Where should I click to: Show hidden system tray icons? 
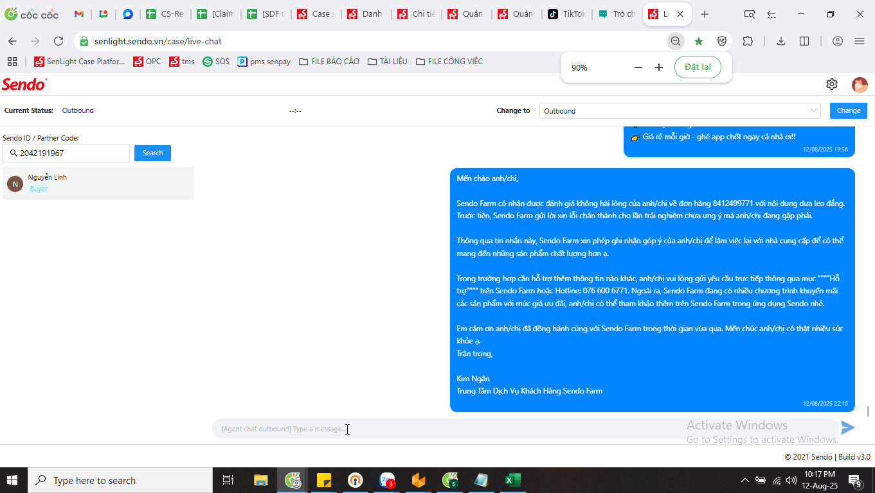[745, 480]
